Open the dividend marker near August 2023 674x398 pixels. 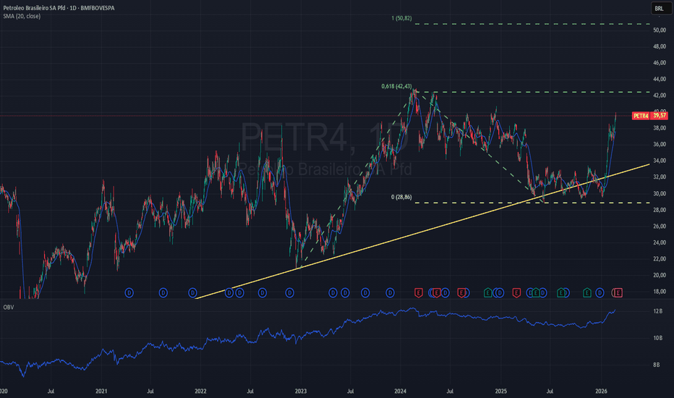tap(365, 293)
